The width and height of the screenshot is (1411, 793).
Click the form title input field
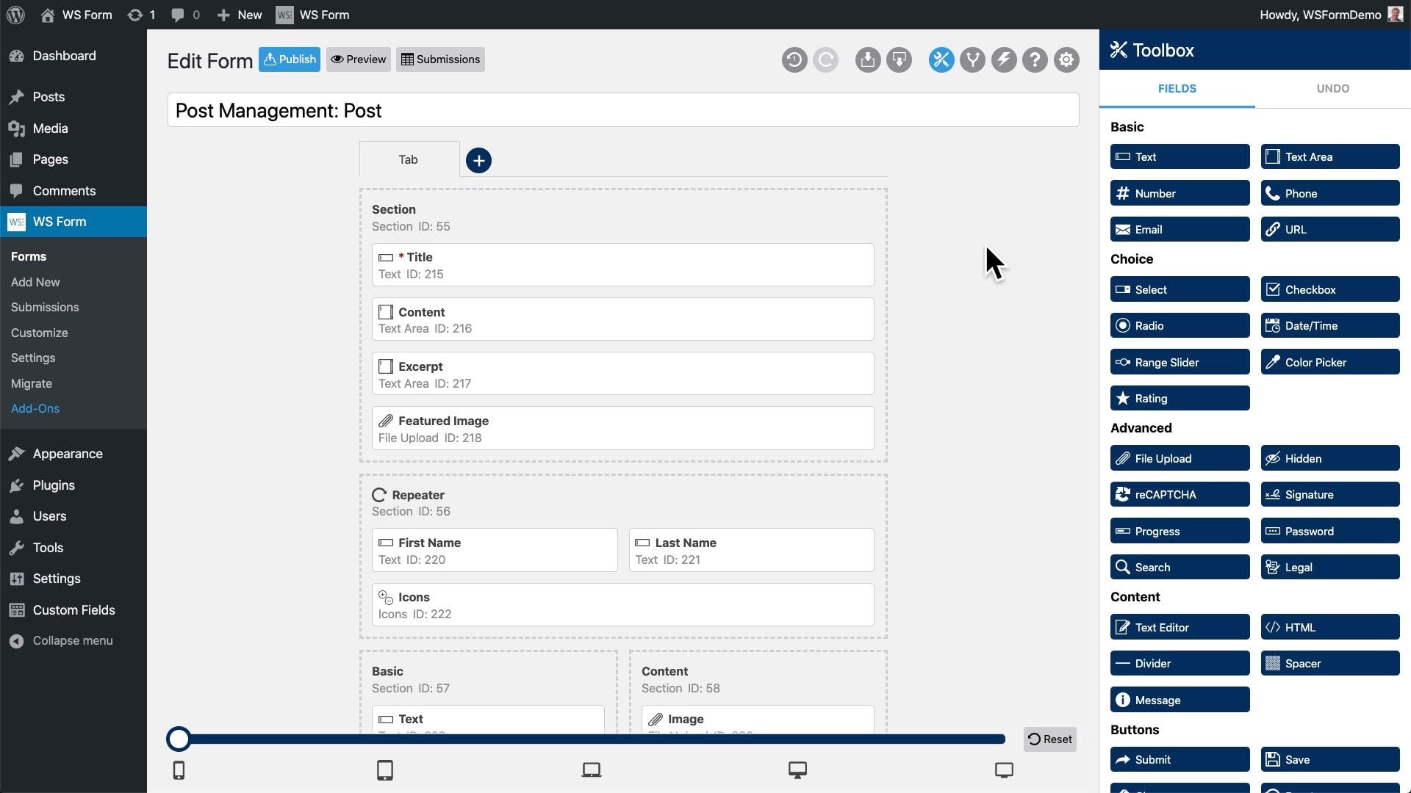coord(622,110)
